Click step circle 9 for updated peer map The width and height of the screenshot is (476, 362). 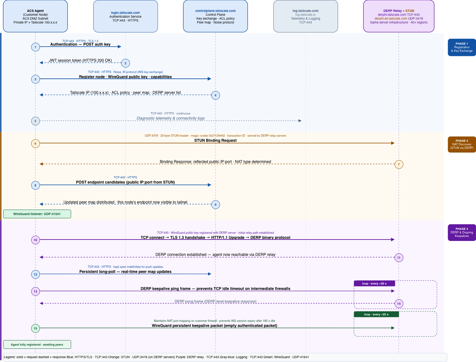click(215, 204)
